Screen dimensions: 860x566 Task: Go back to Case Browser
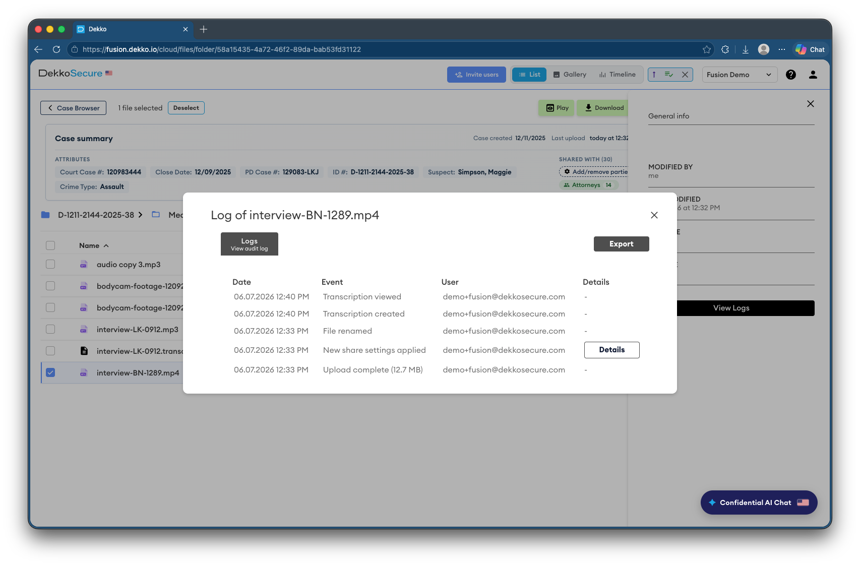coord(73,108)
